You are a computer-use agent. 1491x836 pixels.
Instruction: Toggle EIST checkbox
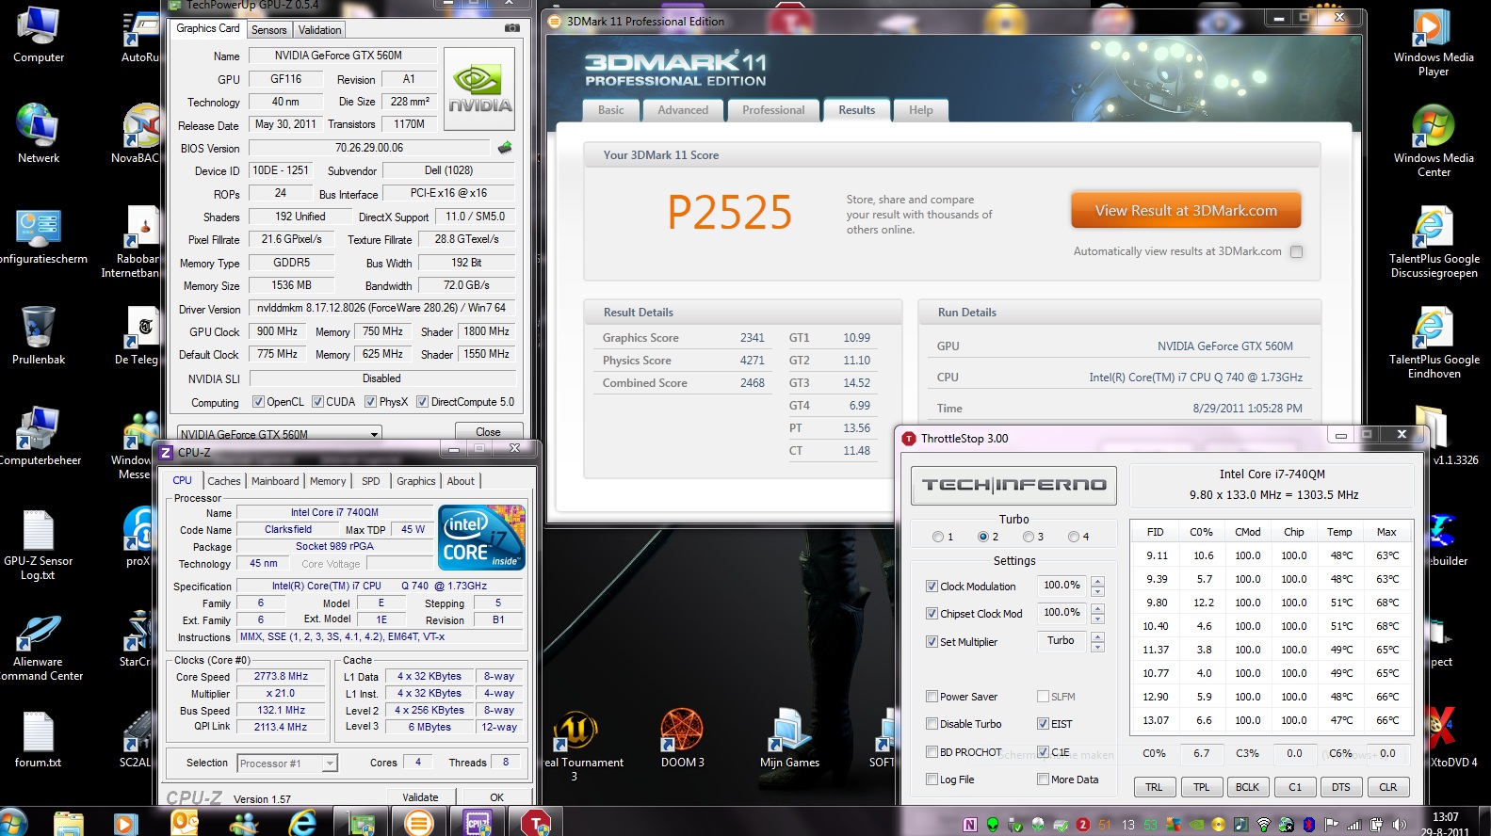point(1043,724)
